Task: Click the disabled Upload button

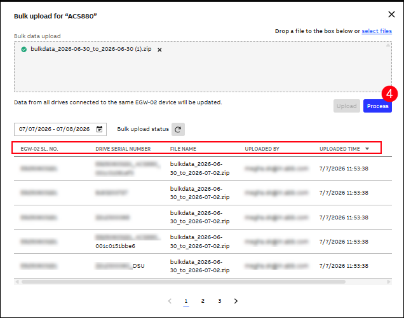Action: click(347, 106)
